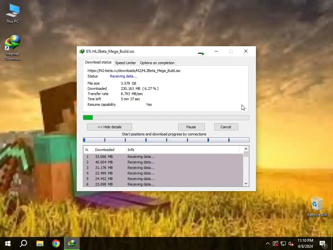333x250 pixels.
Task: Open the Windows Start menu
Action: [x=8, y=243]
